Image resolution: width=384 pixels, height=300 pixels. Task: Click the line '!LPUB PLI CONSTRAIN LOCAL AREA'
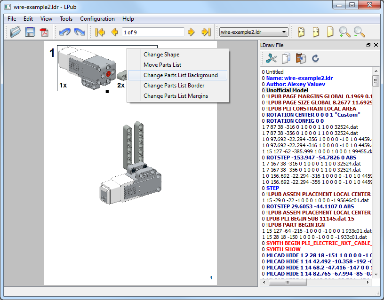309,109
